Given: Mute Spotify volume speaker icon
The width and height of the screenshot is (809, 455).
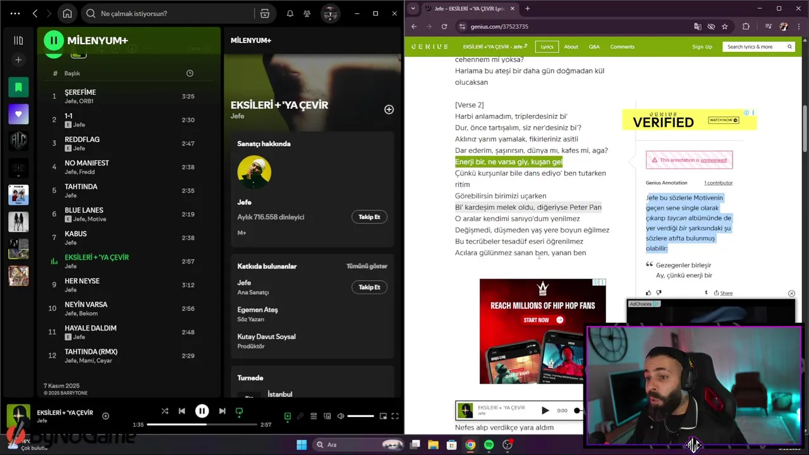Looking at the screenshot, I should 341,416.
